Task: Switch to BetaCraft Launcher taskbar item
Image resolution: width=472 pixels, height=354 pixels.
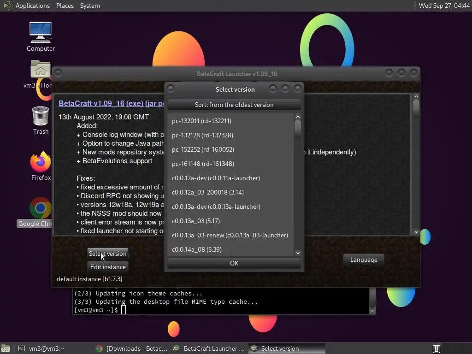Action: pos(209,348)
